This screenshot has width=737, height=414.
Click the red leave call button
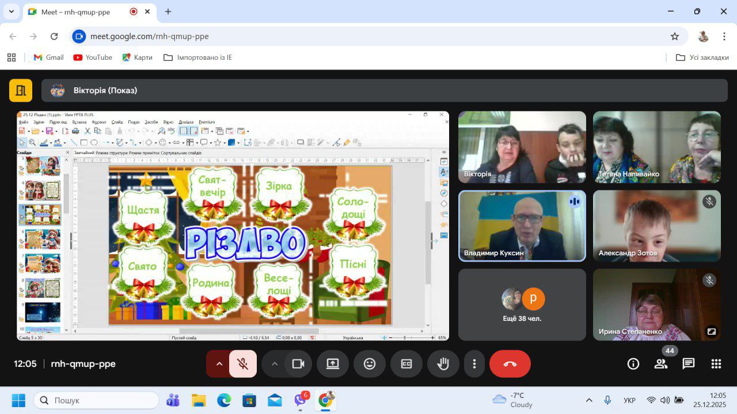[x=510, y=364]
